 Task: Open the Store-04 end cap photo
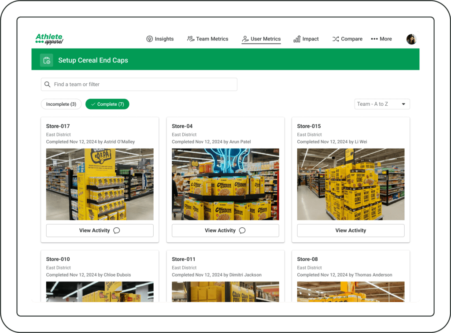(x=225, y=184)
